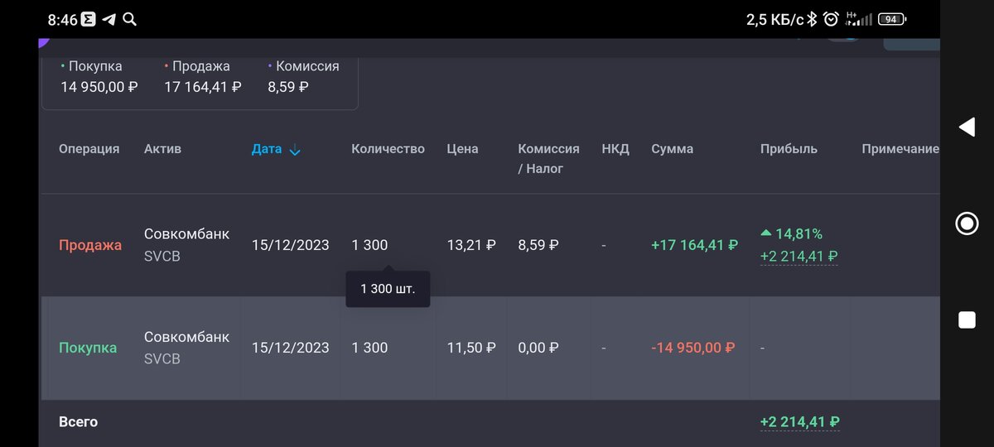Click the 1 300 quantity in Покупка row
The width and height of the screenshot is (994, 447).
click(x=369, y=348)
